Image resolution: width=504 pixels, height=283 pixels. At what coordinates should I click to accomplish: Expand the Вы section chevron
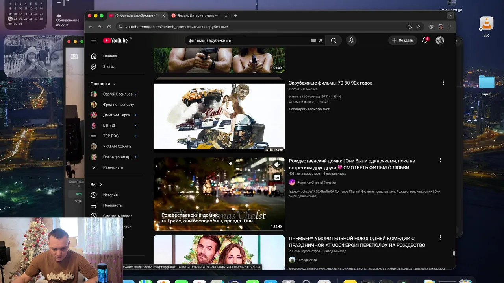coord(101,185)
